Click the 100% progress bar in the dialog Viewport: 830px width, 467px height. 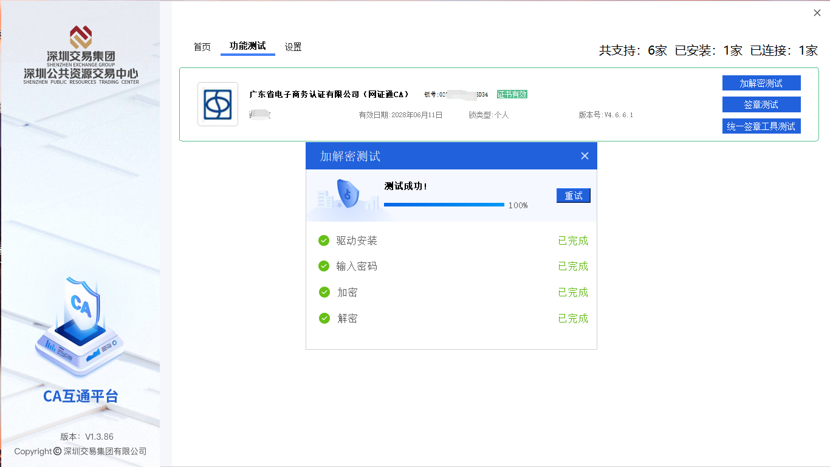(444, 205)
